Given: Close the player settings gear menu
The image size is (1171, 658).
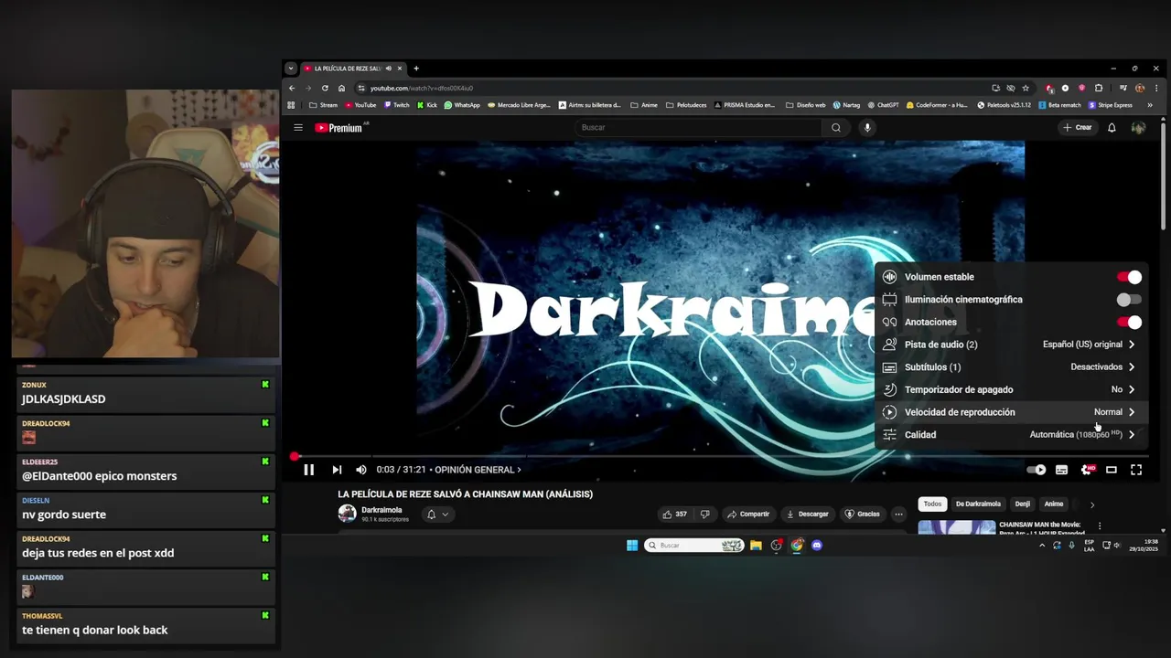Looking at the screenshot, I should pos(1087,470).
